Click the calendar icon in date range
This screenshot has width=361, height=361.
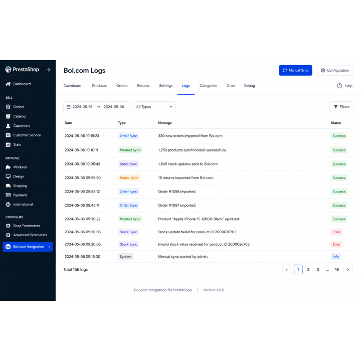click(68, 107)
